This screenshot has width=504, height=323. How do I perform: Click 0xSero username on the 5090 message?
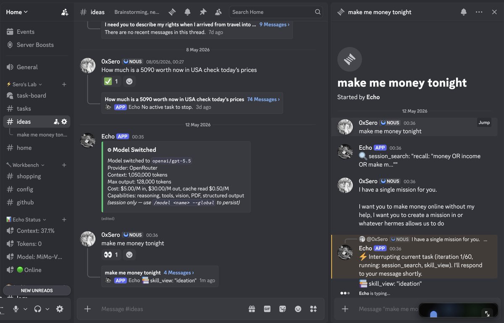point(110,61)
